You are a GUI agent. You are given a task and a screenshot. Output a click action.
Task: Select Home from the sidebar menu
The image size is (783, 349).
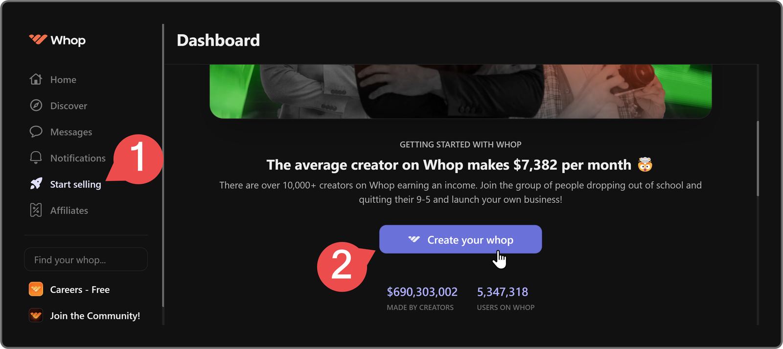63,79
